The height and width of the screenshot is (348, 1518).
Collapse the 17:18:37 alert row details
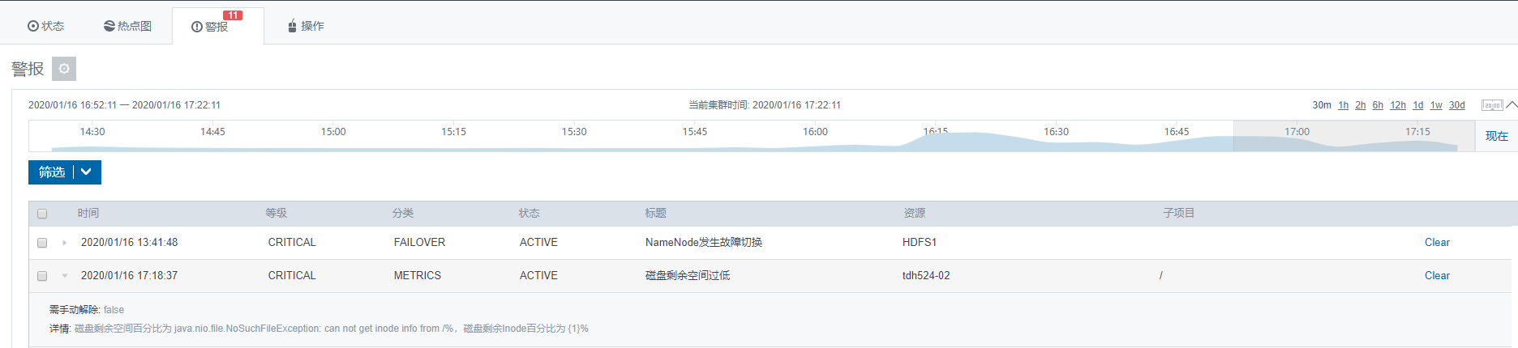(x=65, y=276)
